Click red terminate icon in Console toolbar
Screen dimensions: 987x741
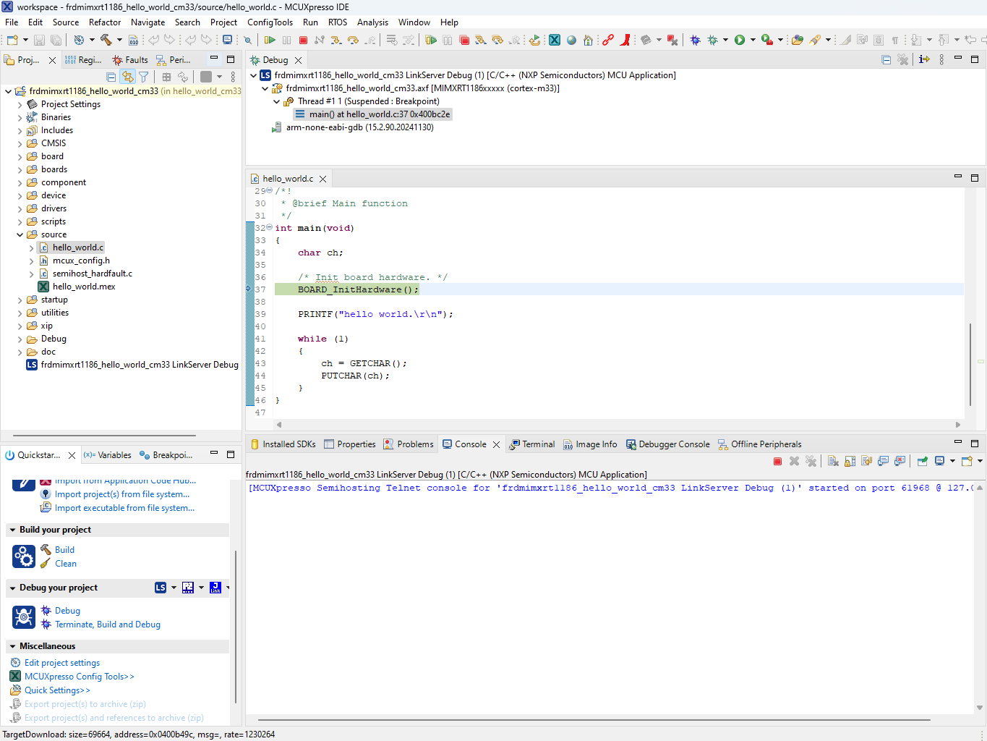tap(778, 461)
